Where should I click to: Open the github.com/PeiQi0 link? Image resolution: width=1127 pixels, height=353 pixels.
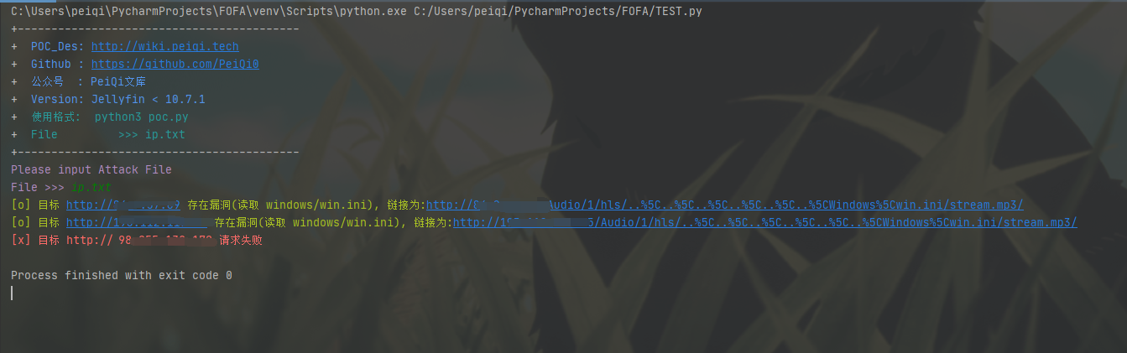175,65
